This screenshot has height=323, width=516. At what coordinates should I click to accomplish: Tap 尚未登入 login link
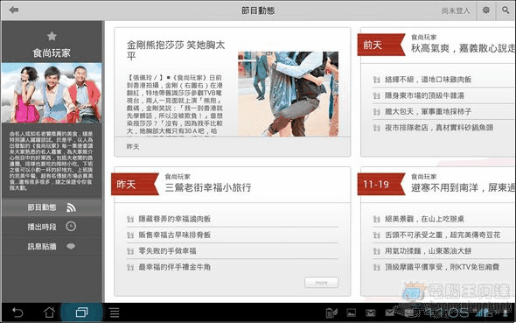point(456,11)
